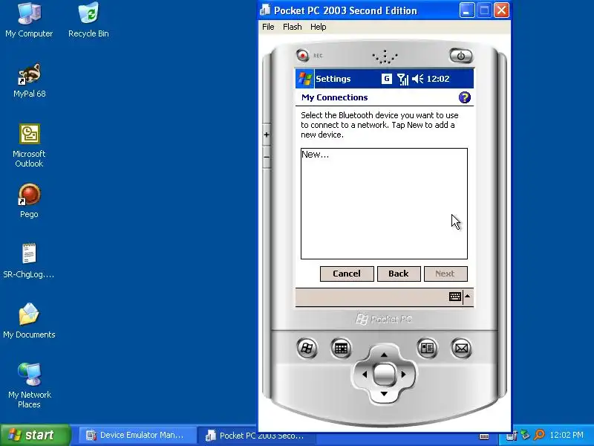Push D-pad left arrow

[x=365, y=375]
